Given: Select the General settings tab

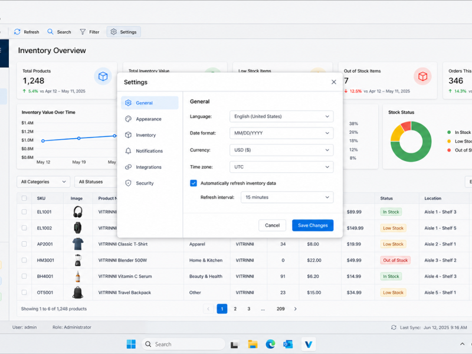Looking at the screenshot, I should (x=150, y=103).
